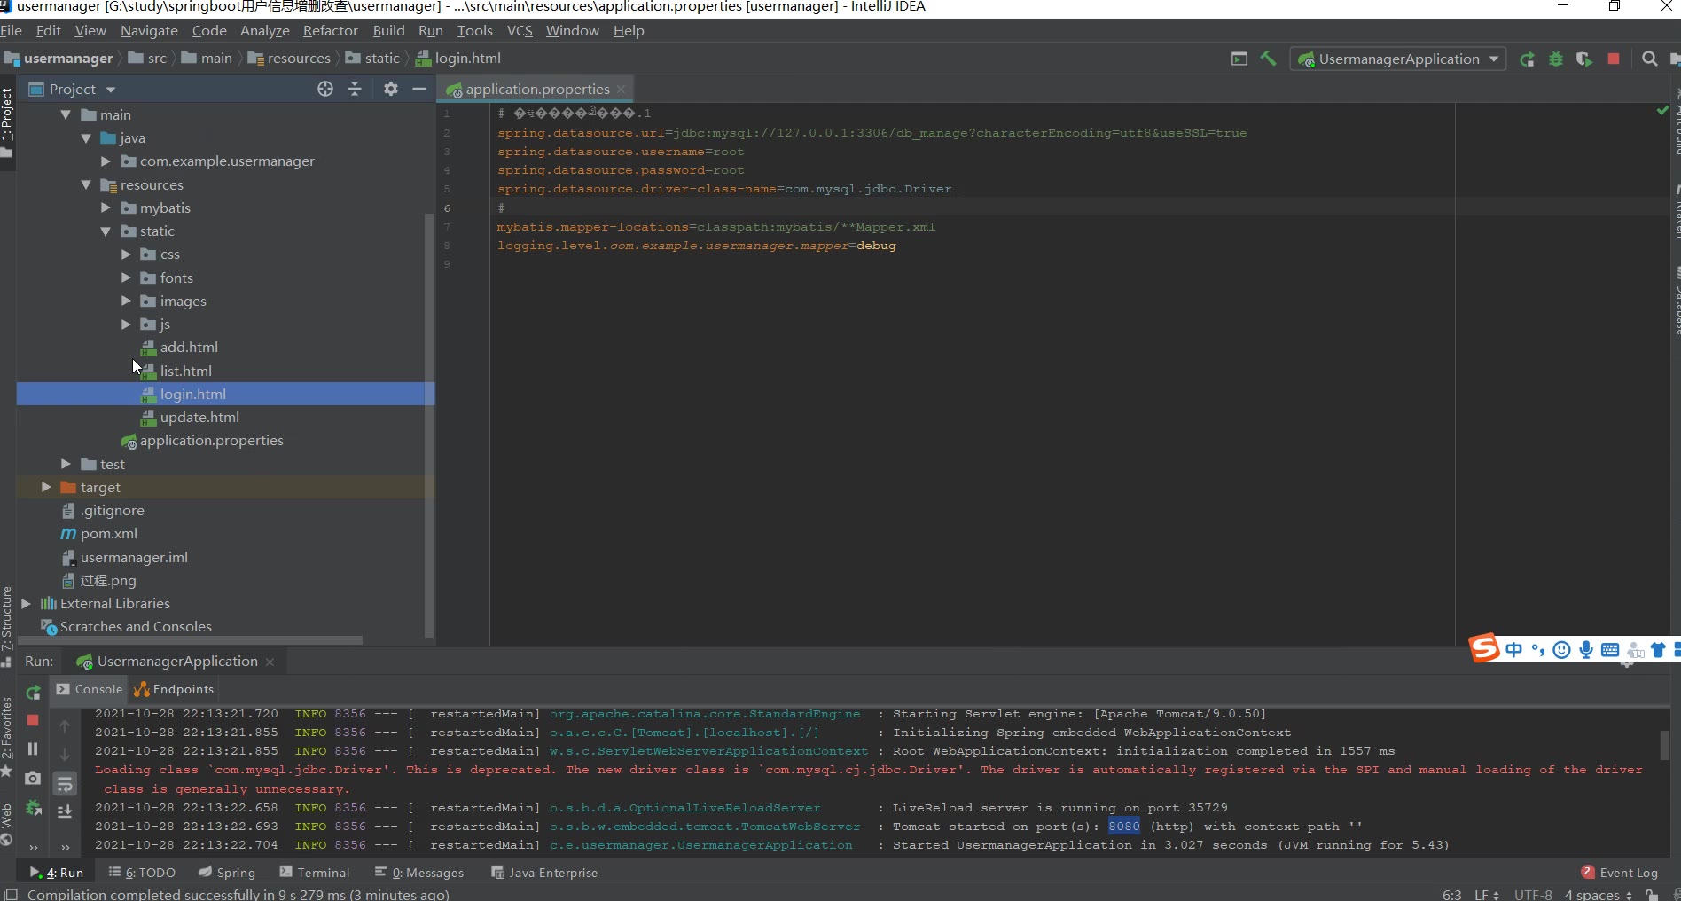
Task: Open the run target selection box icon
Action: click(x=1239, y=59)
